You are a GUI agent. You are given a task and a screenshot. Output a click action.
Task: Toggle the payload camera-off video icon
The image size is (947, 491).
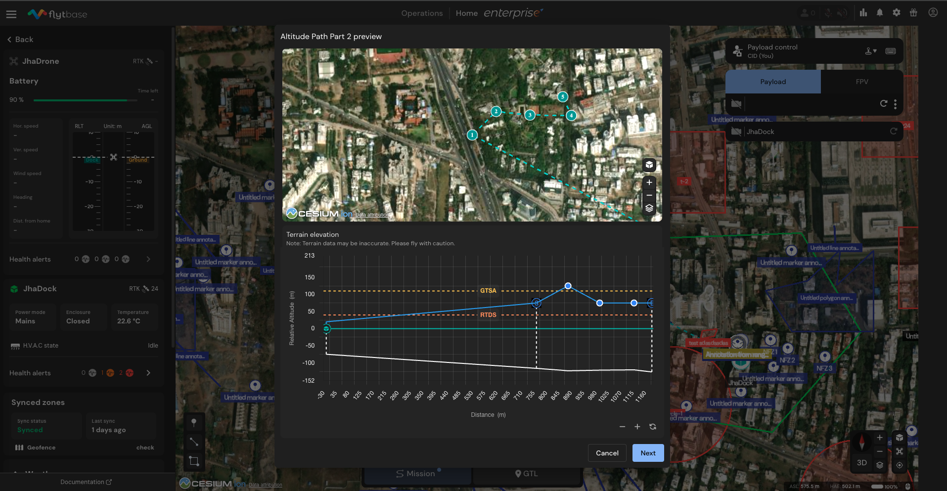(736, 103)
